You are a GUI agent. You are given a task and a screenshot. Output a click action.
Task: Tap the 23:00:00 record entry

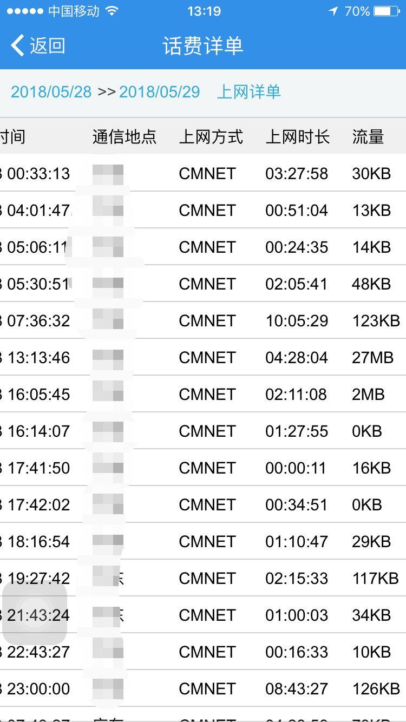pyautogui.click(x=39, y=689)
